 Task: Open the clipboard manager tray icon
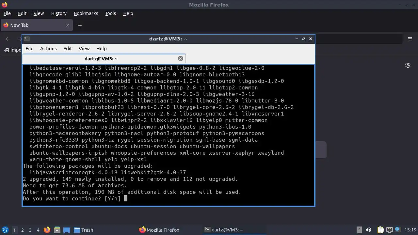pos(380,230)
